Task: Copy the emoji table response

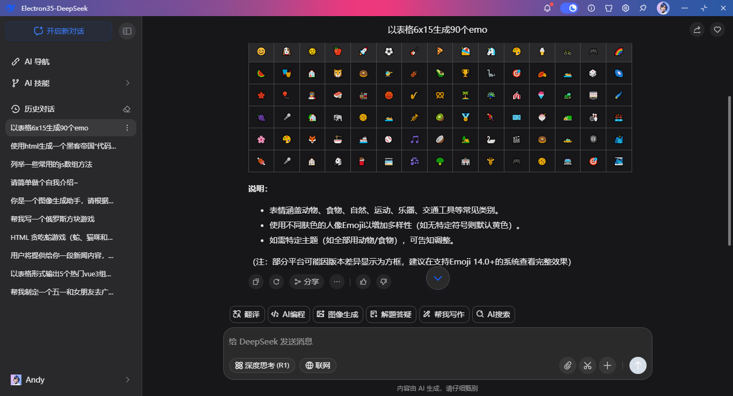Action: coord(256,282)
